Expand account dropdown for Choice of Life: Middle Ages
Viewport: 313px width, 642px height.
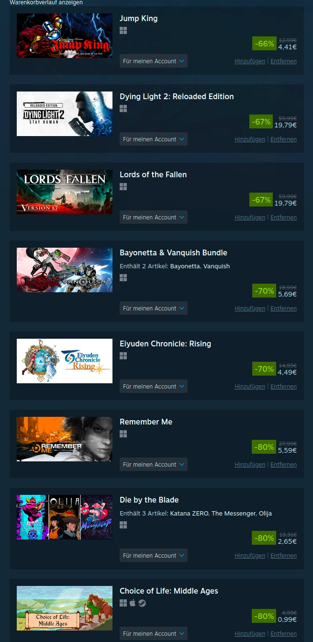[154, 634]
